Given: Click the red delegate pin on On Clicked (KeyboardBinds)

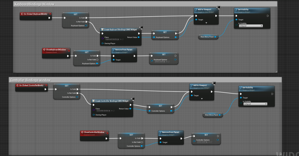Looking at the screenshot, I should 50,14.
